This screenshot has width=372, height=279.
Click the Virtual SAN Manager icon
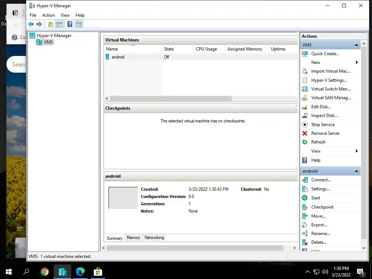click(305, 98)
